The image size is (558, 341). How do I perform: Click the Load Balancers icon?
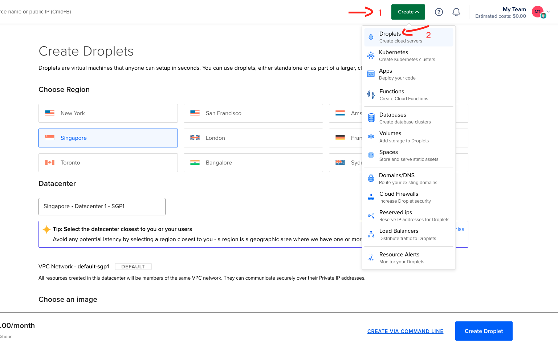(x=371, y=234)
